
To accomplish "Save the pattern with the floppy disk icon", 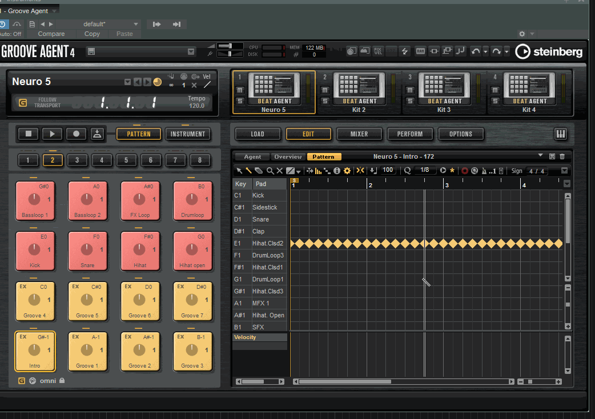I will click(552, 156).
